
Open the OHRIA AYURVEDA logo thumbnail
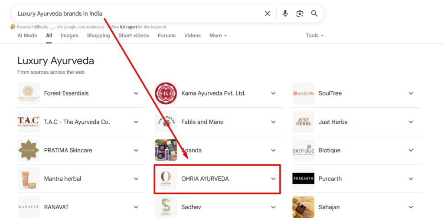click(166, 178)
